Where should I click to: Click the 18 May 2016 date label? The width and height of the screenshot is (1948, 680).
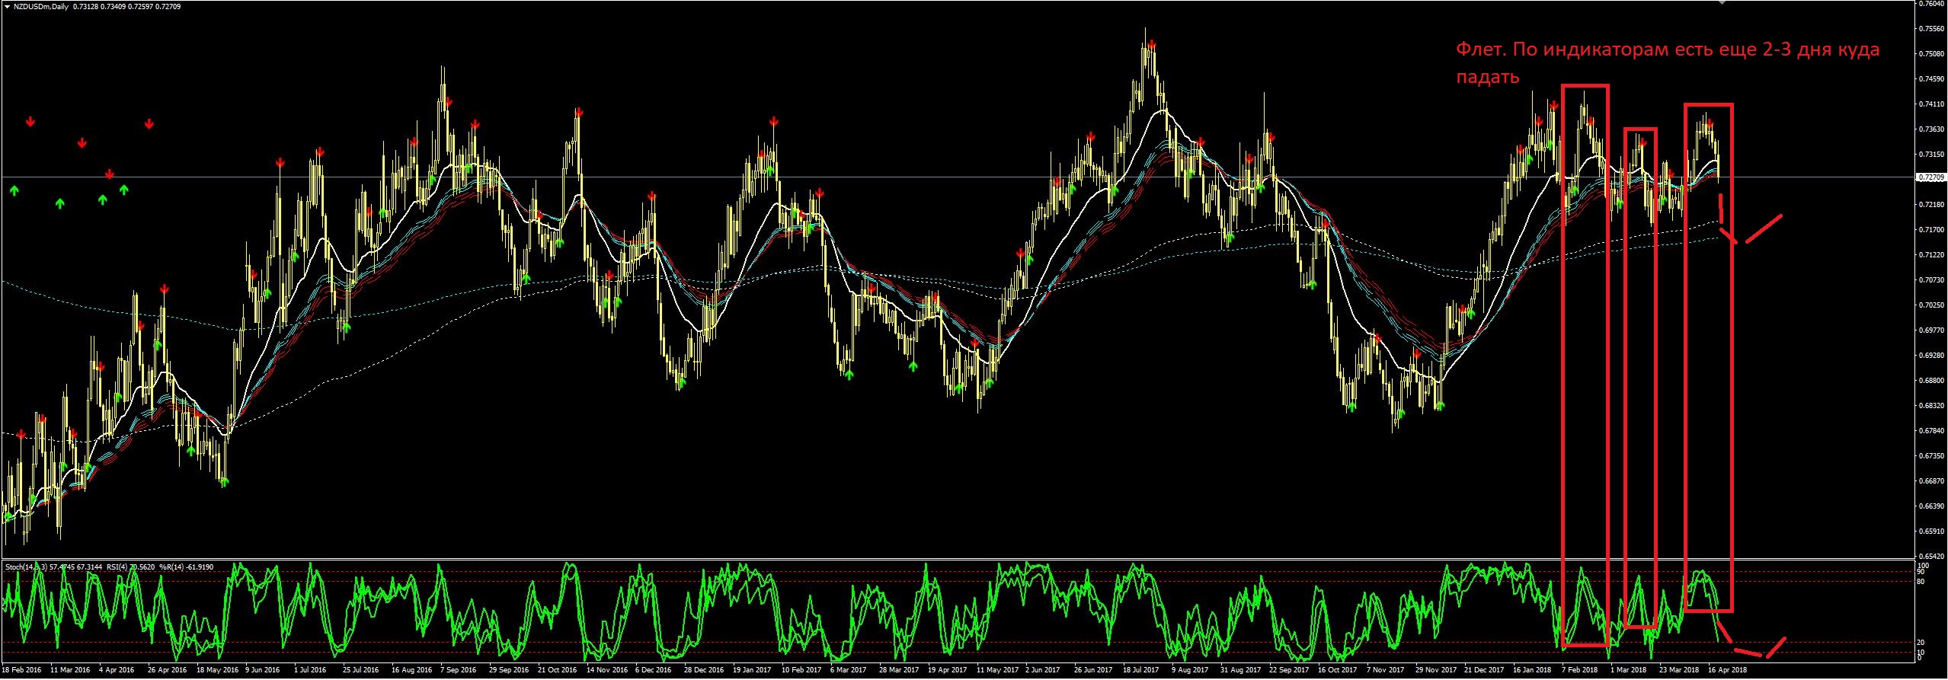tap(217, 671)
